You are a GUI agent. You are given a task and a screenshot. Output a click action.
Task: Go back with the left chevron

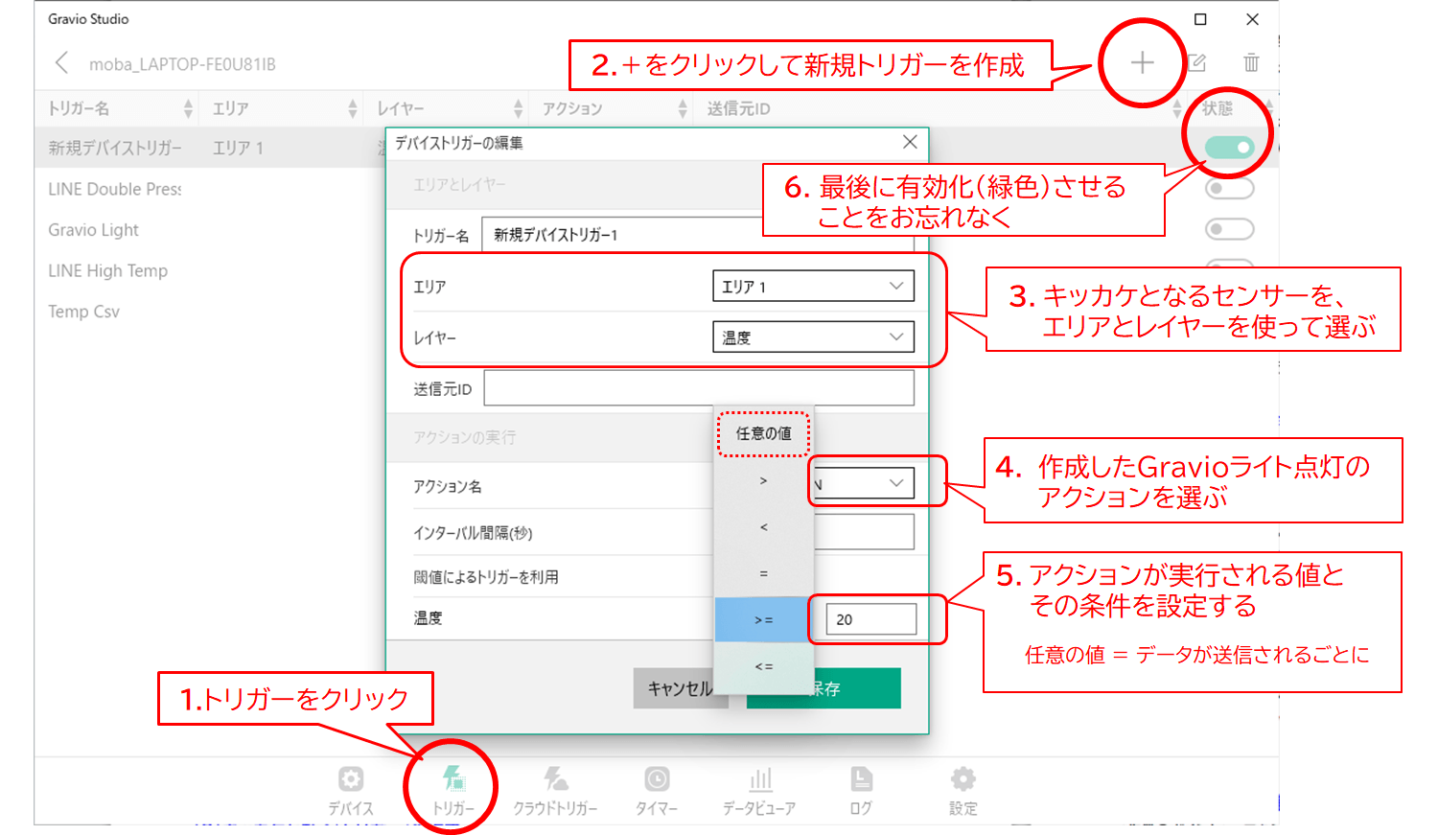[61, 63]
